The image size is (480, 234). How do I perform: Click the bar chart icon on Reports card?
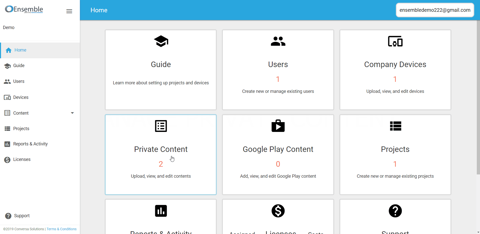(161, 211)
